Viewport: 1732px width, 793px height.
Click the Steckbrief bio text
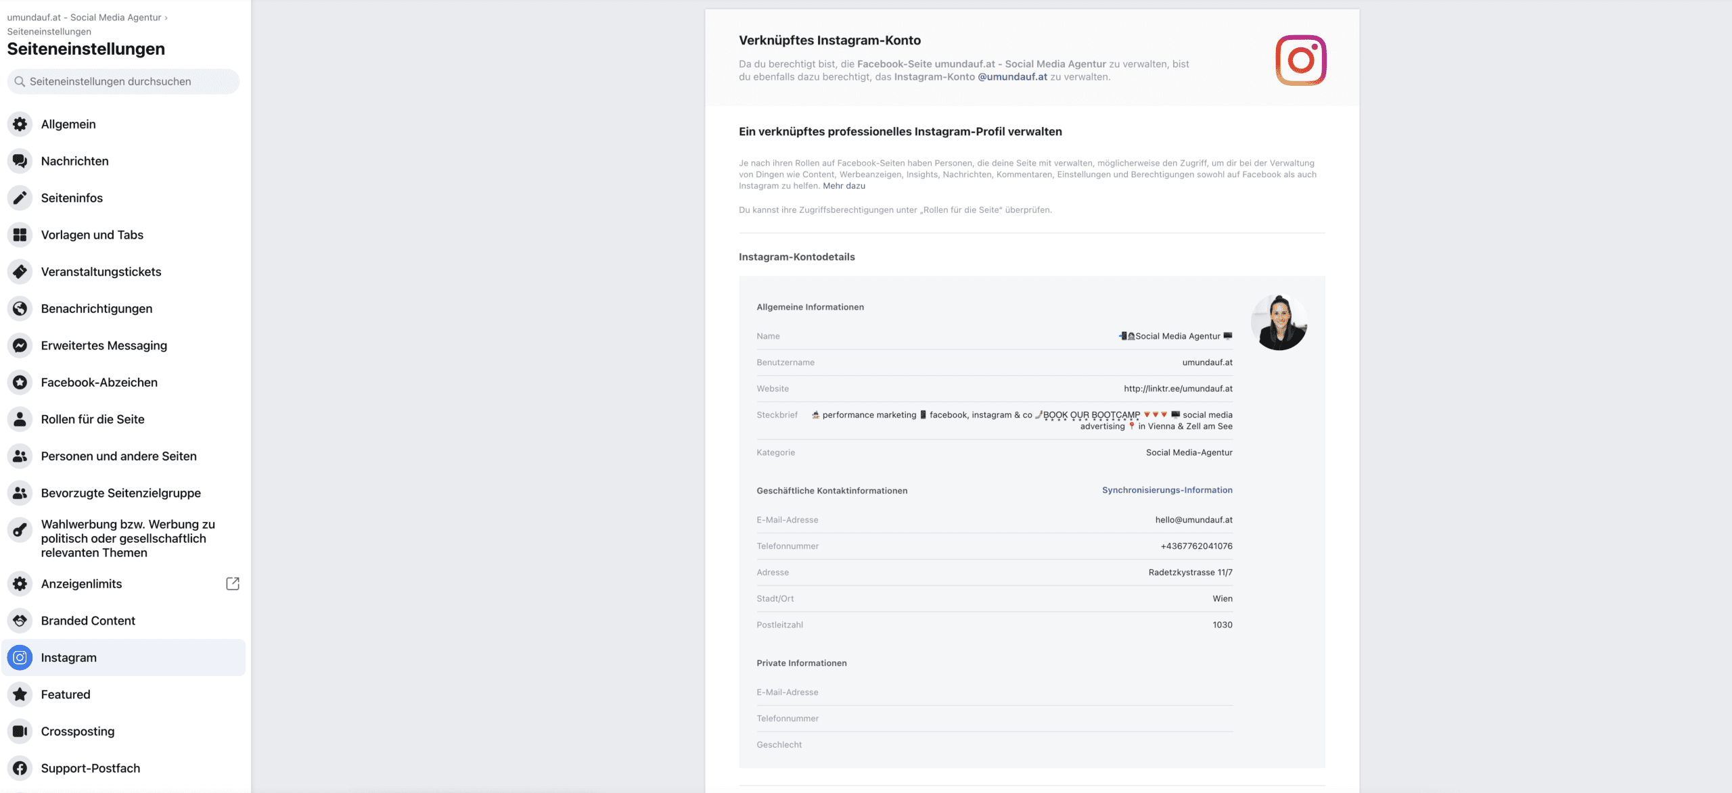(x=1022, y=420)
